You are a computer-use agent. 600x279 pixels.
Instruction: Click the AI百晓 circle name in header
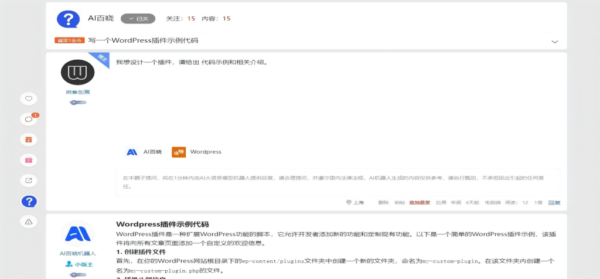tap(101, 18)
